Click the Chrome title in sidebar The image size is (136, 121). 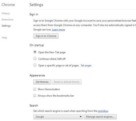pyautogui.click(x=8, y=5)
